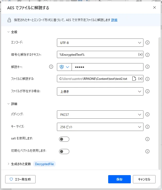This screenshot has height=190, width=162.
Task: Expand the 生成された変数 section
Action: point(8,164)
